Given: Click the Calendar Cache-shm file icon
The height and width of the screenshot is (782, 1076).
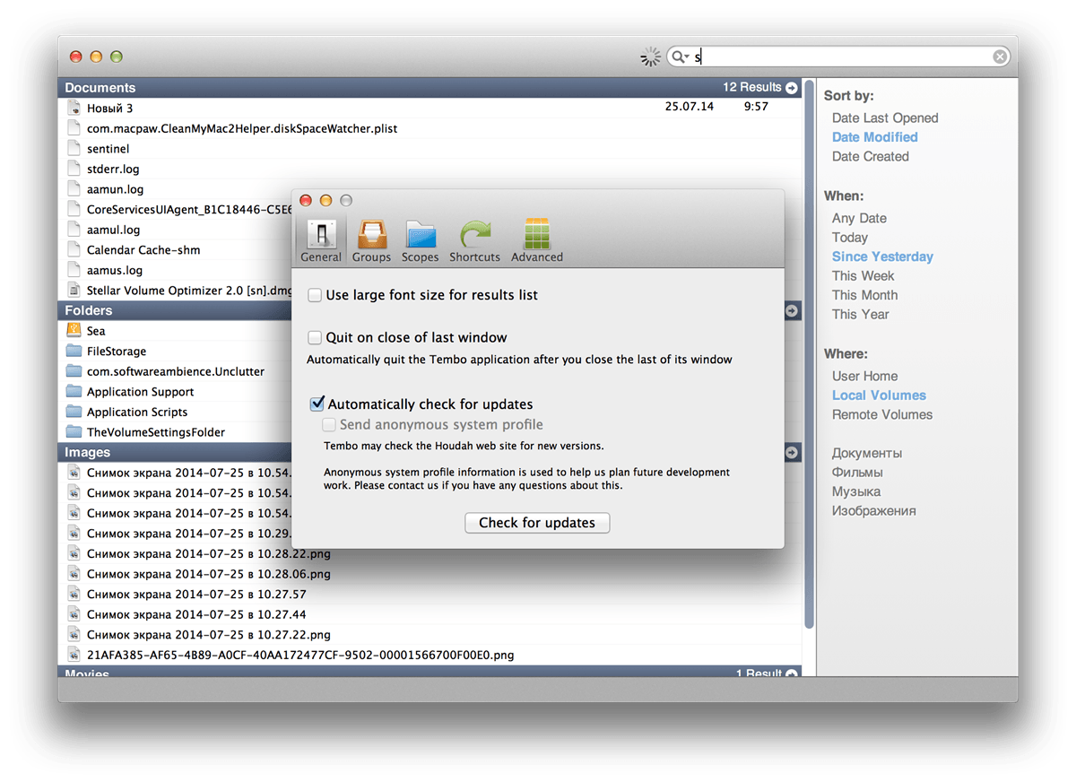Looking at the screenshot, I should click(x=74, y=250).
